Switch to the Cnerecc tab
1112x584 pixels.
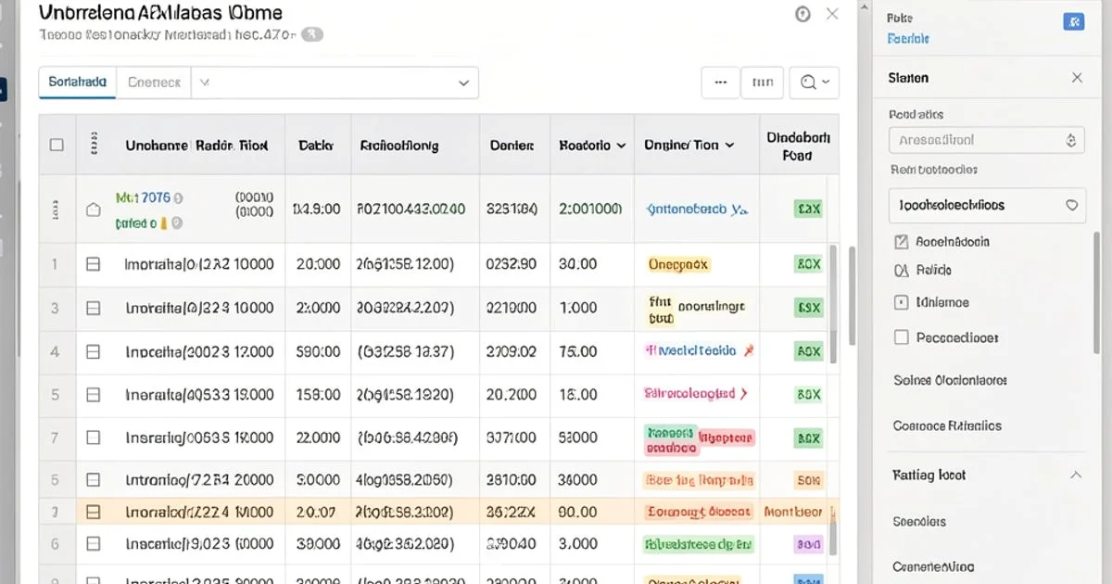pyautogui.click(x=153, y=82)
